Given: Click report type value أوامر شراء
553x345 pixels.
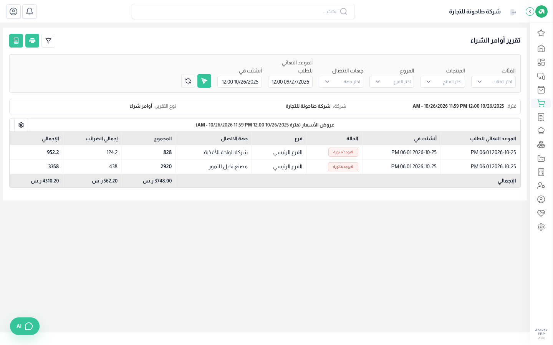Looking at the screenshot, I should point(141,106).
